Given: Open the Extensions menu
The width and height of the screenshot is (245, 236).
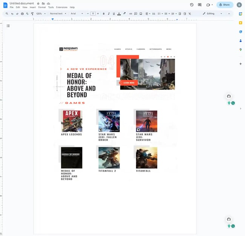Looking at the screenshot, I should coord(61,7).
